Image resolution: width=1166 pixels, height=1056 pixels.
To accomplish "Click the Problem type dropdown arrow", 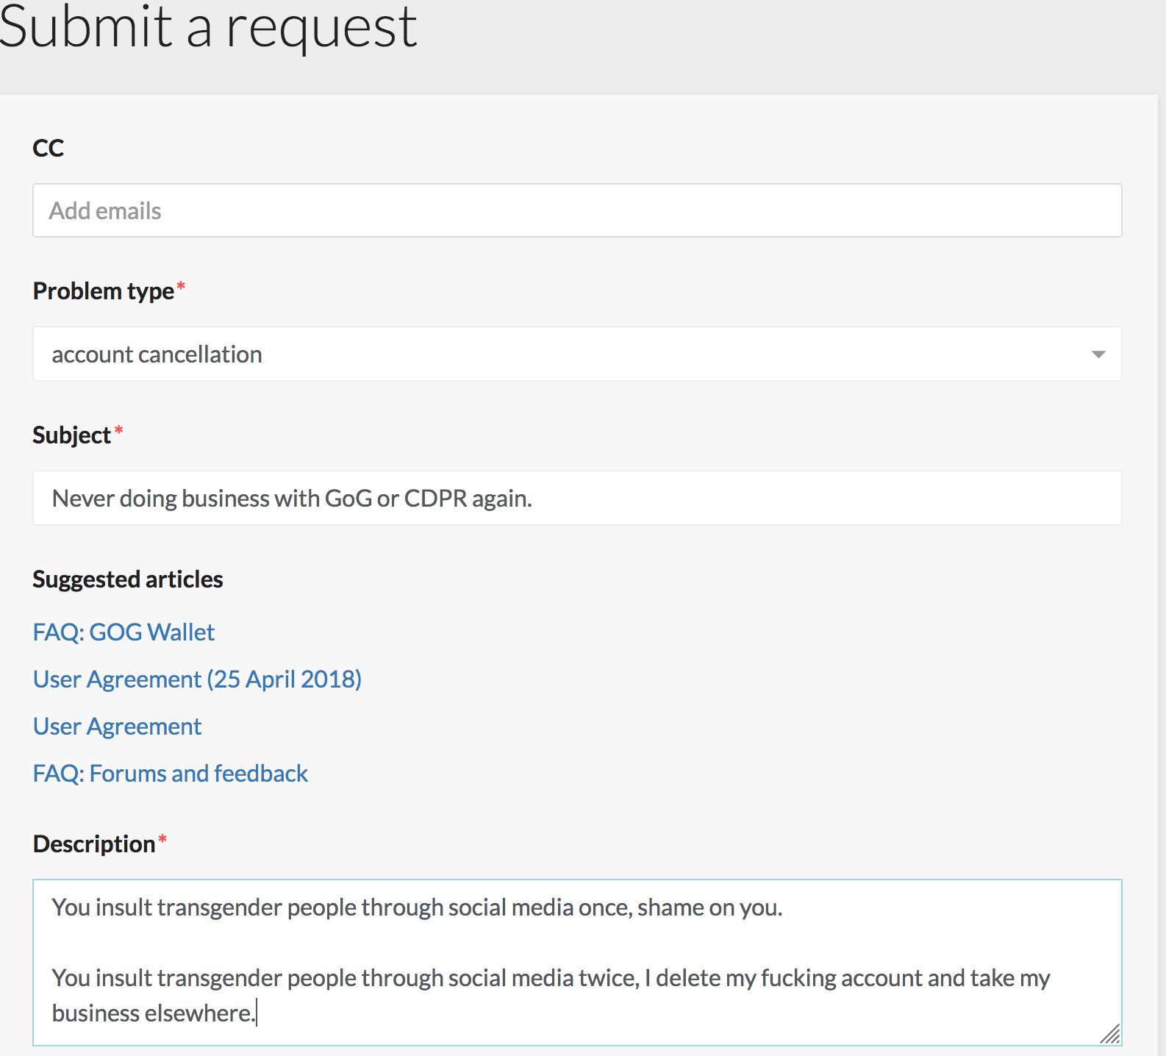I will pos(1098,354).
